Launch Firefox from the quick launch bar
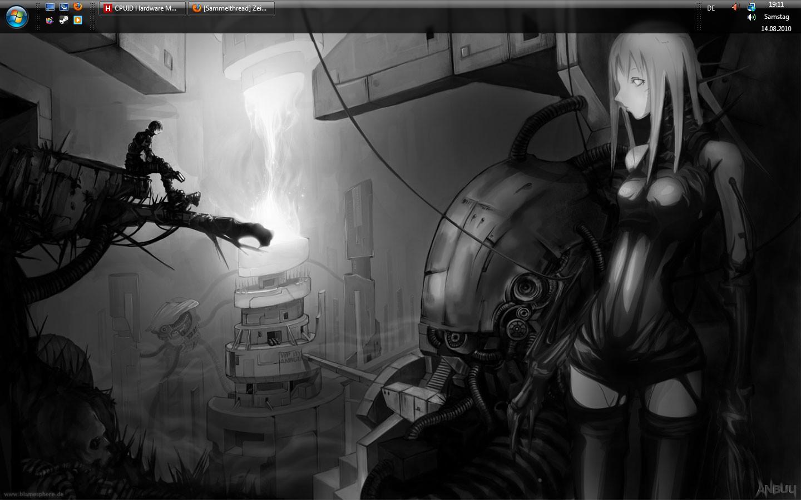The width and height of the screenshot is (801, 500). tap(78, 7)
